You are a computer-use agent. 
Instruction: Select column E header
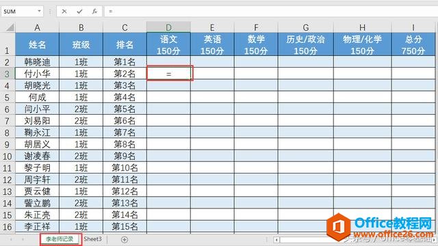point(212,27)
